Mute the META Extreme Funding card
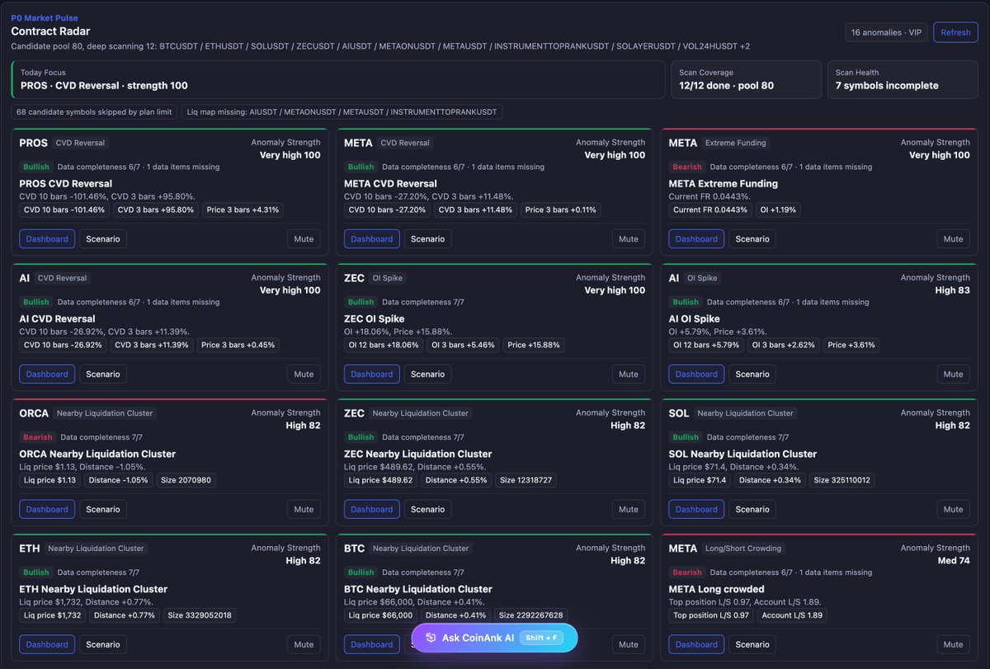This screenshot has height=669, width=990. pos(953,238)
